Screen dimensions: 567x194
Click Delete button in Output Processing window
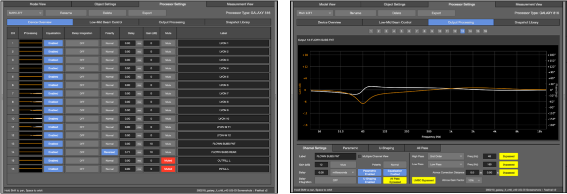[397, 13]
